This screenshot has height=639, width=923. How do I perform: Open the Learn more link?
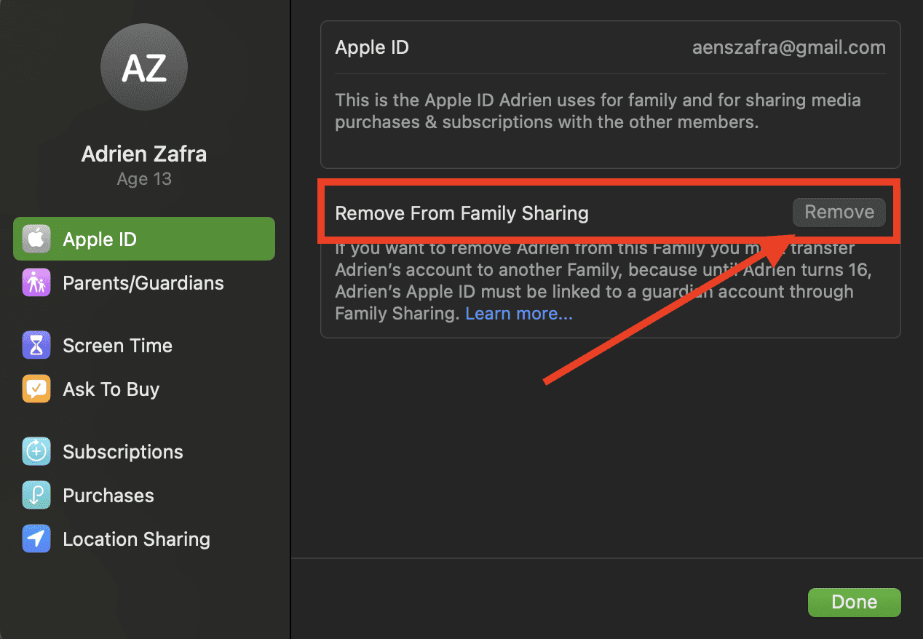(519, 314)
